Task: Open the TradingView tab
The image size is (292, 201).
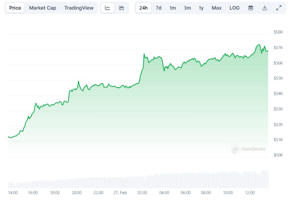Action: tap(79, 8)
